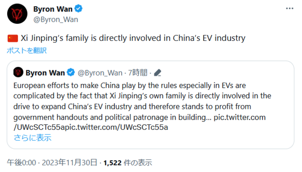This screenshot has height=172, width=302.
Task: Click main post text about Xi Jinping's family
Action: (x=133, y=38)
